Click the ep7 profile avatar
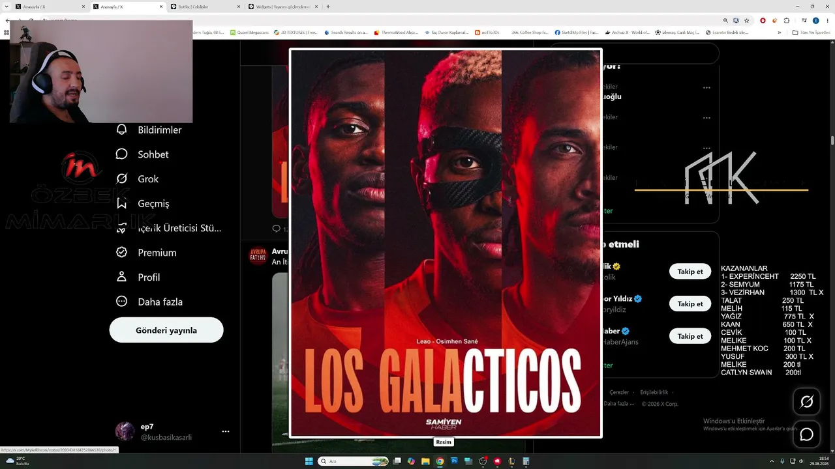The image size is (835, 469). coord(125,431)
